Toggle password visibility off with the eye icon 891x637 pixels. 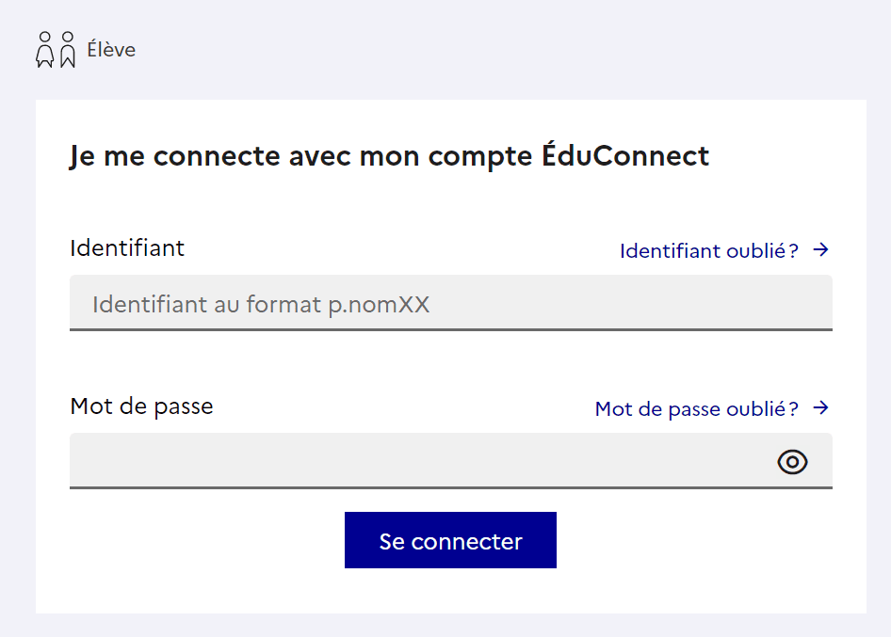(792, 461)
